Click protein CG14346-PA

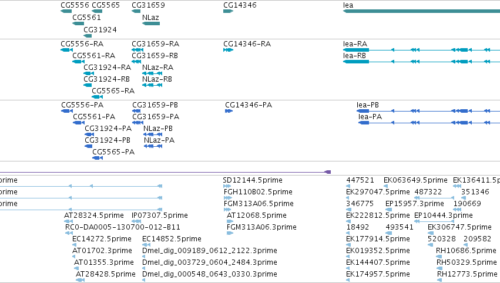[x=249, y=105]
